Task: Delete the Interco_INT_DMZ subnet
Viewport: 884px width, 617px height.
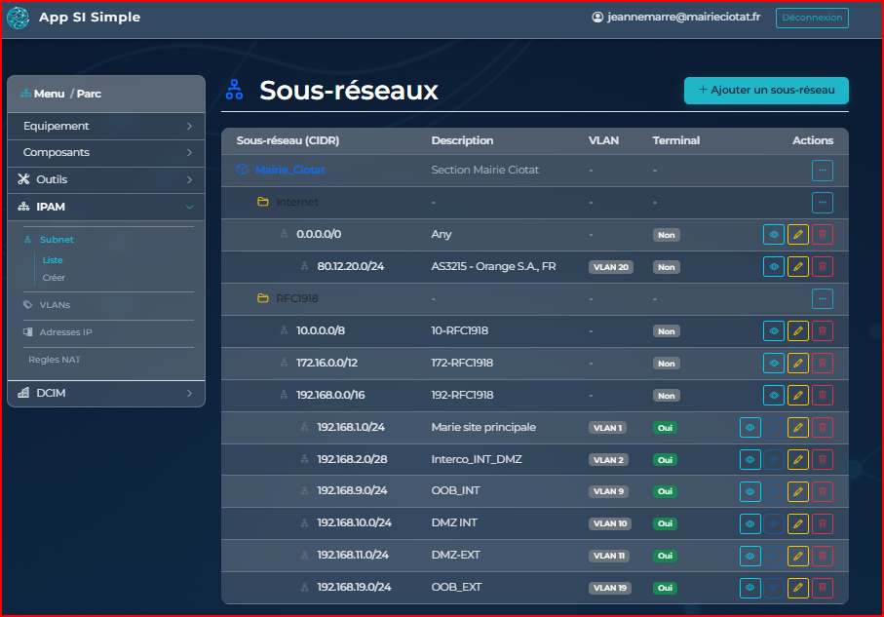Action: pos(823,460)
